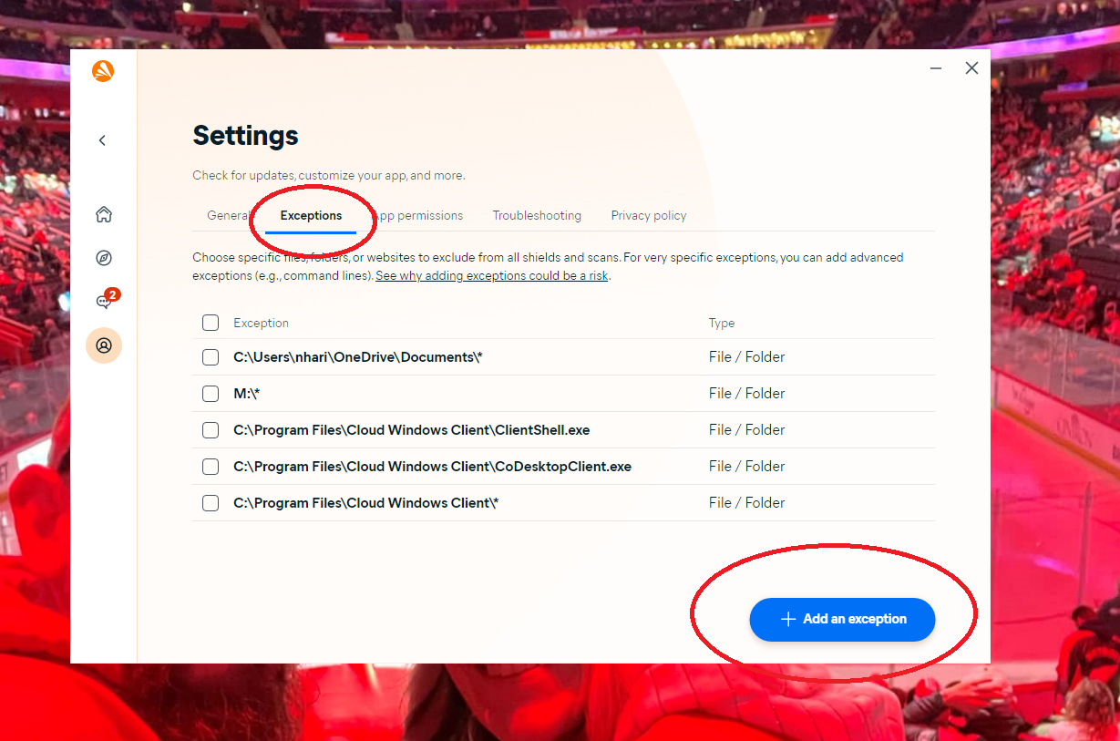
Task: Open the account profile icon
Action: tap(104, 345)
